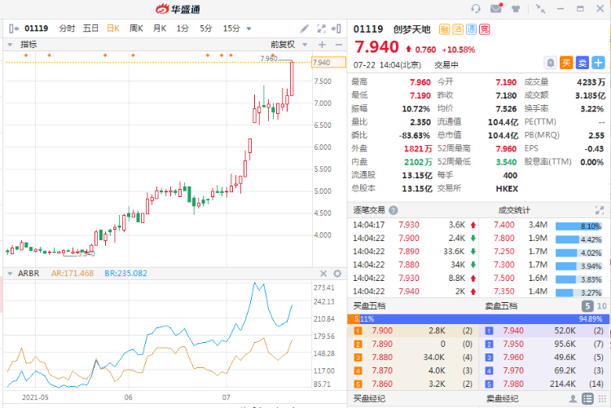Open the messages envelope icon
The width and height of the screenshot is (611, 408).
[x=496, y=8]
